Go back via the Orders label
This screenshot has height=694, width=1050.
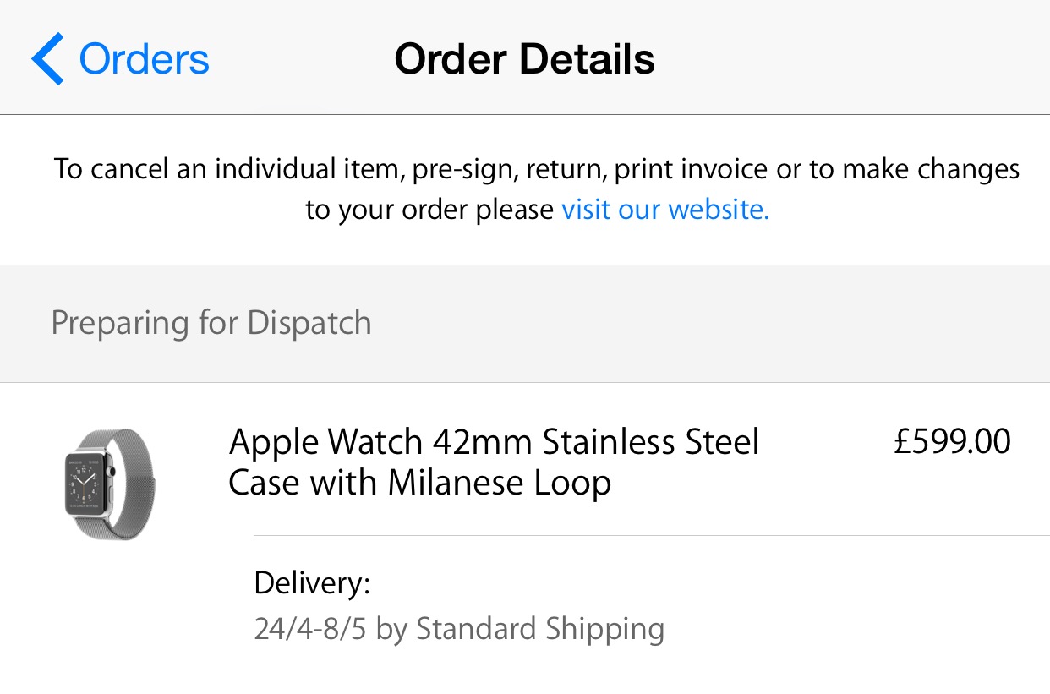click(145, 59)
